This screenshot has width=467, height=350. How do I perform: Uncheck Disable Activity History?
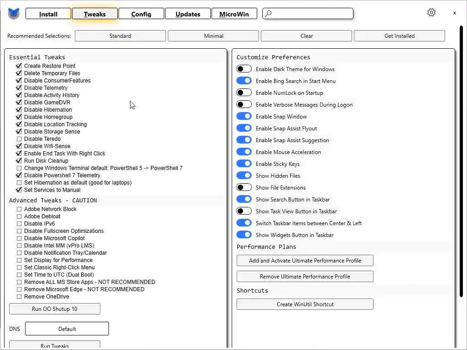19,95
